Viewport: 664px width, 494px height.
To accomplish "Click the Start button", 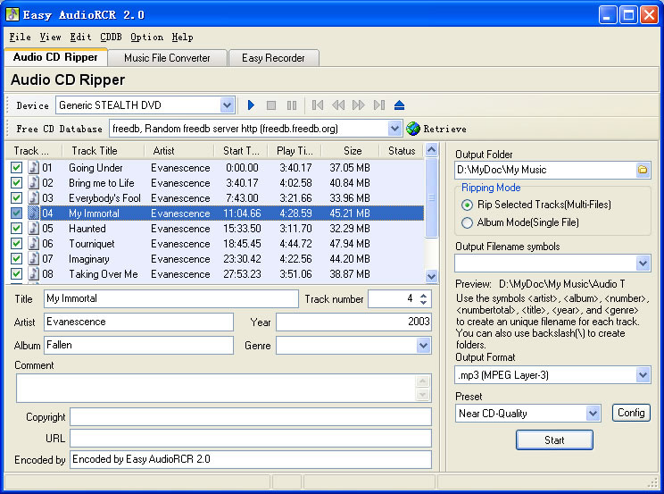I will 554,440.
